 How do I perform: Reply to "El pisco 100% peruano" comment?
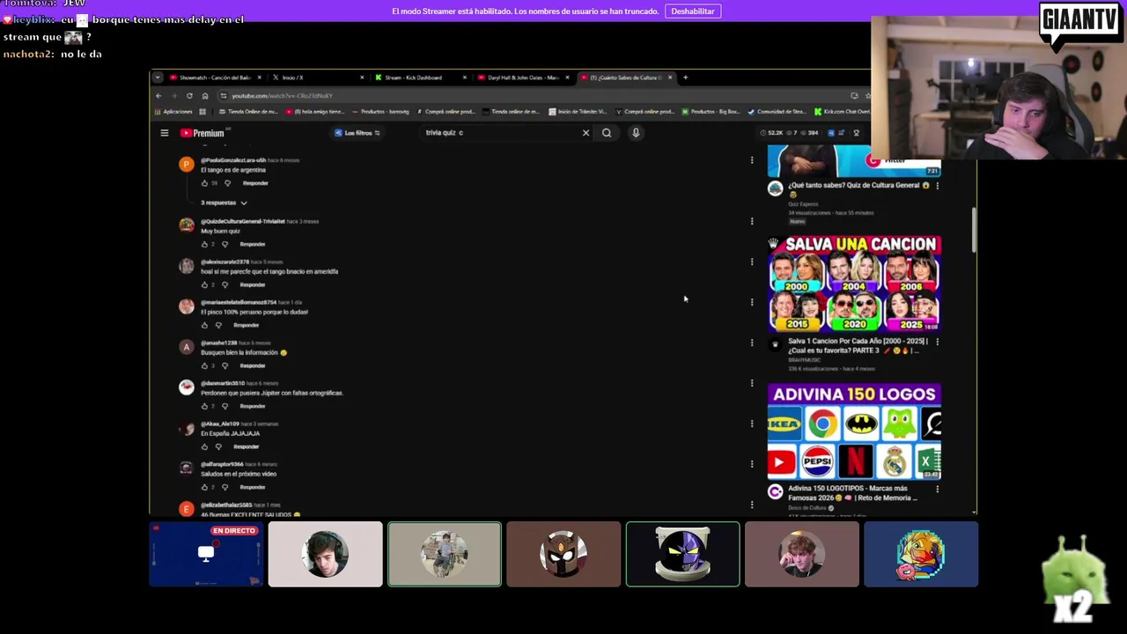247,325
